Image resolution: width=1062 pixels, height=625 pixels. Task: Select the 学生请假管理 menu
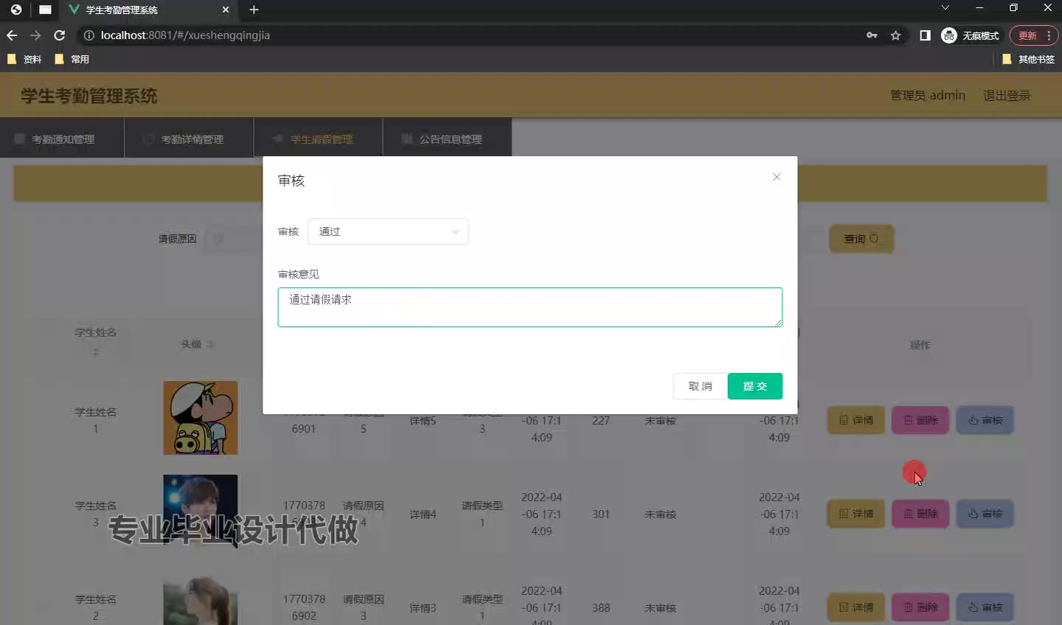point(318,139)
